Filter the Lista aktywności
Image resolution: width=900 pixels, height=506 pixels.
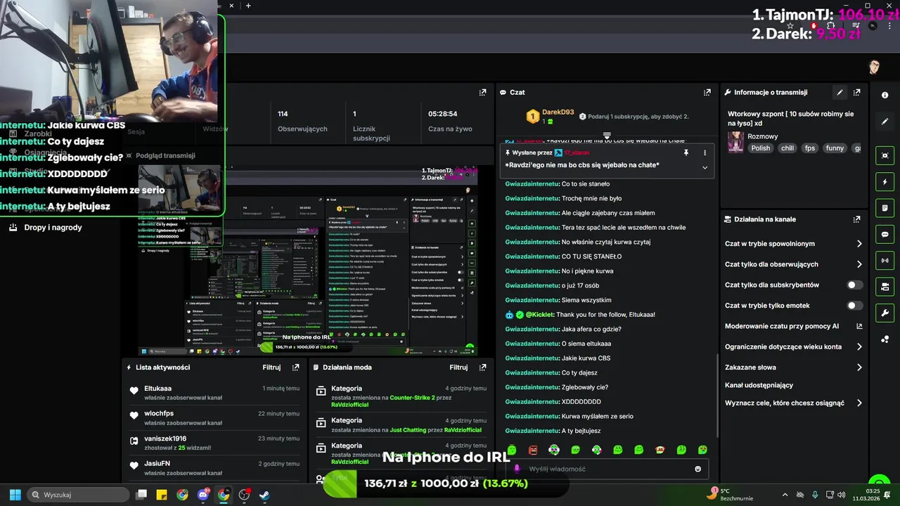click(x=271, y=368)
